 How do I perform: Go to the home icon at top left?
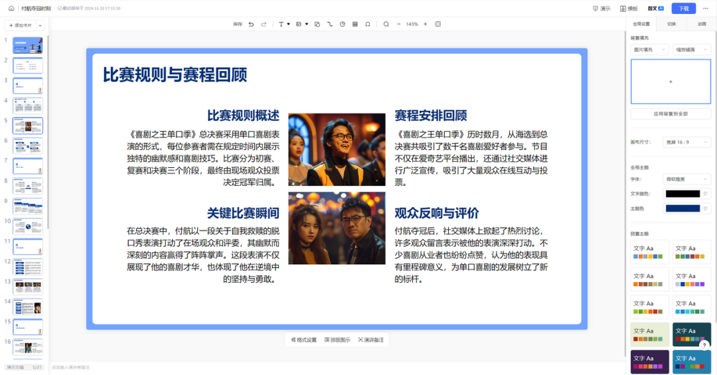pyautogui.click(x=11, y=8)
